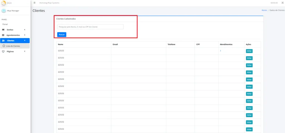Open the Painel menu item
This screenshot has width=285, height=133.
click(5, 24)
